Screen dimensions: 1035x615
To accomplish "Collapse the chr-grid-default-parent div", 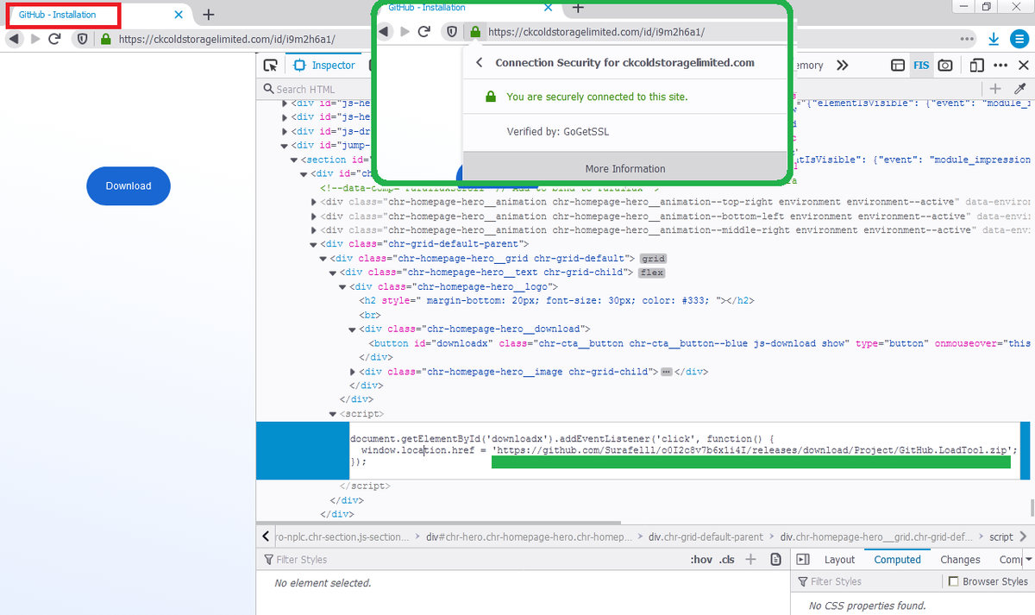I will tap(314, 244).
